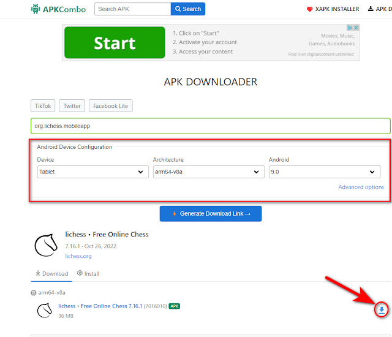Open the lichess.org link

click(78, 256)
